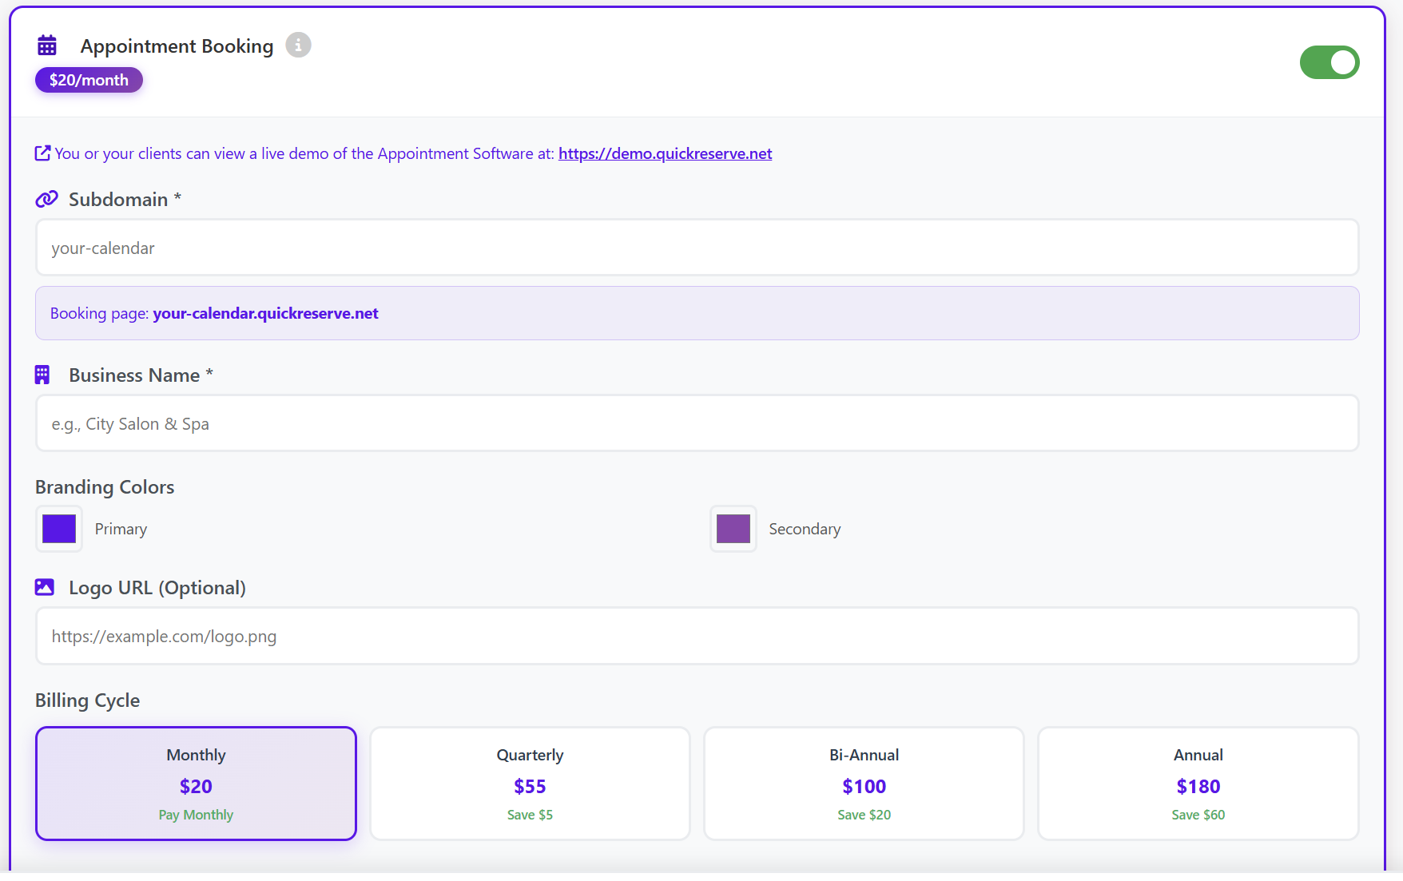
Task: Focus the Subdomain input field
Action: (x=697, y=248)
